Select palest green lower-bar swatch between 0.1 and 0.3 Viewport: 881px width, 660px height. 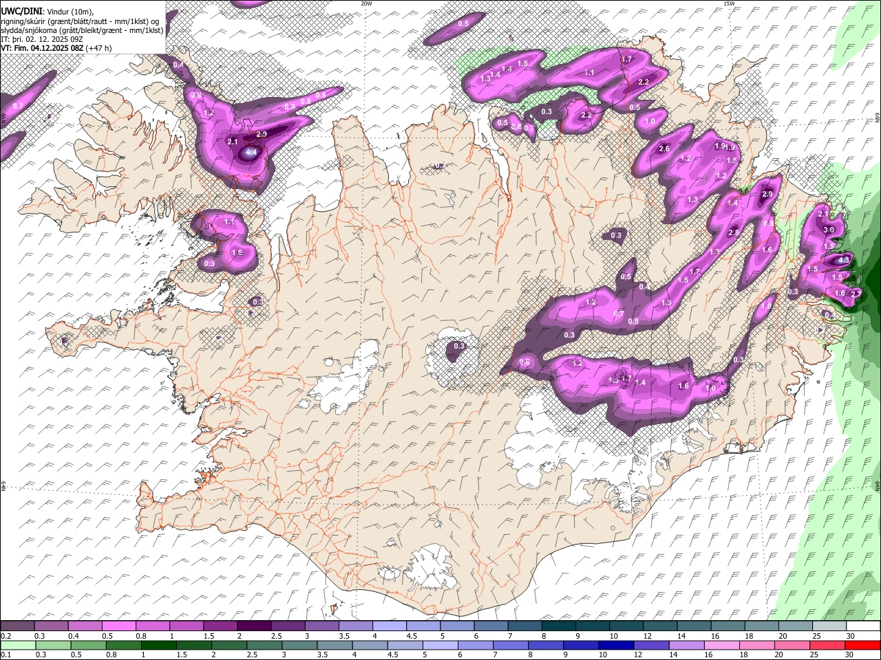tap(18, 646)
